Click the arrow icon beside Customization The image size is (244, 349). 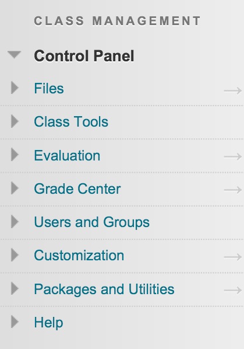233,257
